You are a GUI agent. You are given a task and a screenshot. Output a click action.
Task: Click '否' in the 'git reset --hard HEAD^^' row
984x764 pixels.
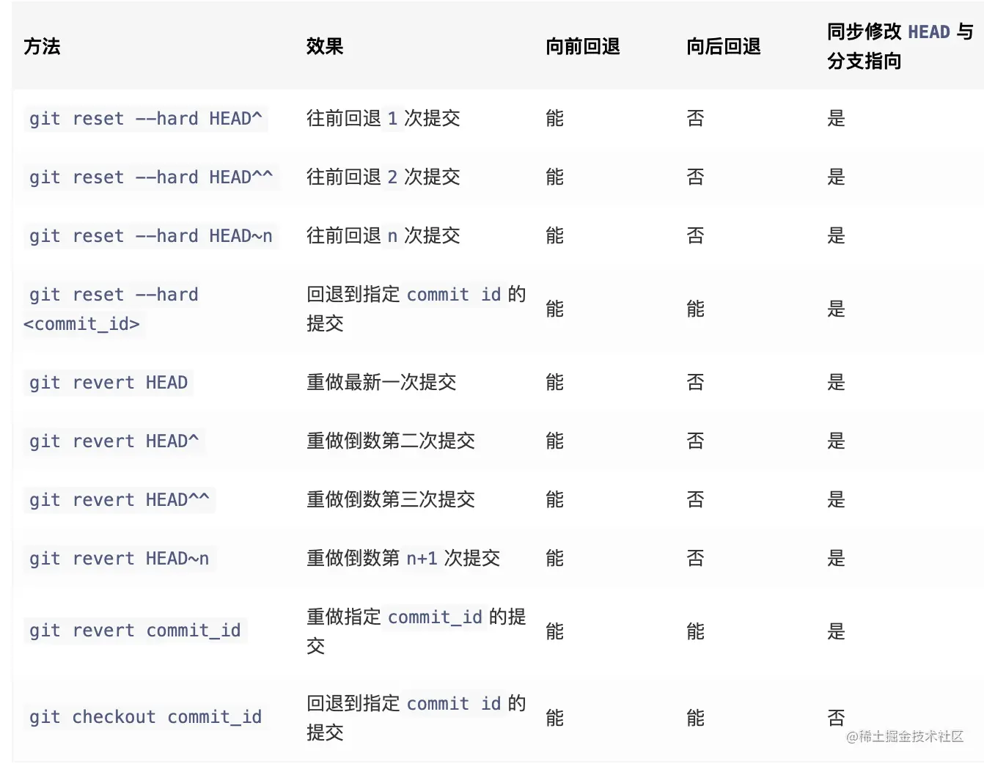695,177
